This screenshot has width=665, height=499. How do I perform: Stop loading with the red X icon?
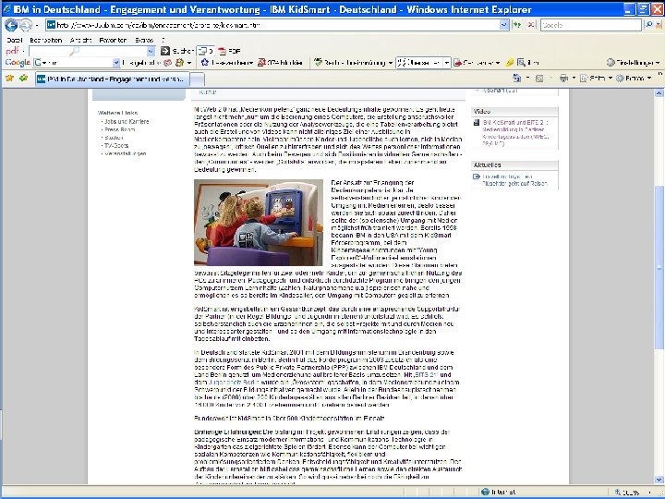pyautogui.click(x=530, y=25)
